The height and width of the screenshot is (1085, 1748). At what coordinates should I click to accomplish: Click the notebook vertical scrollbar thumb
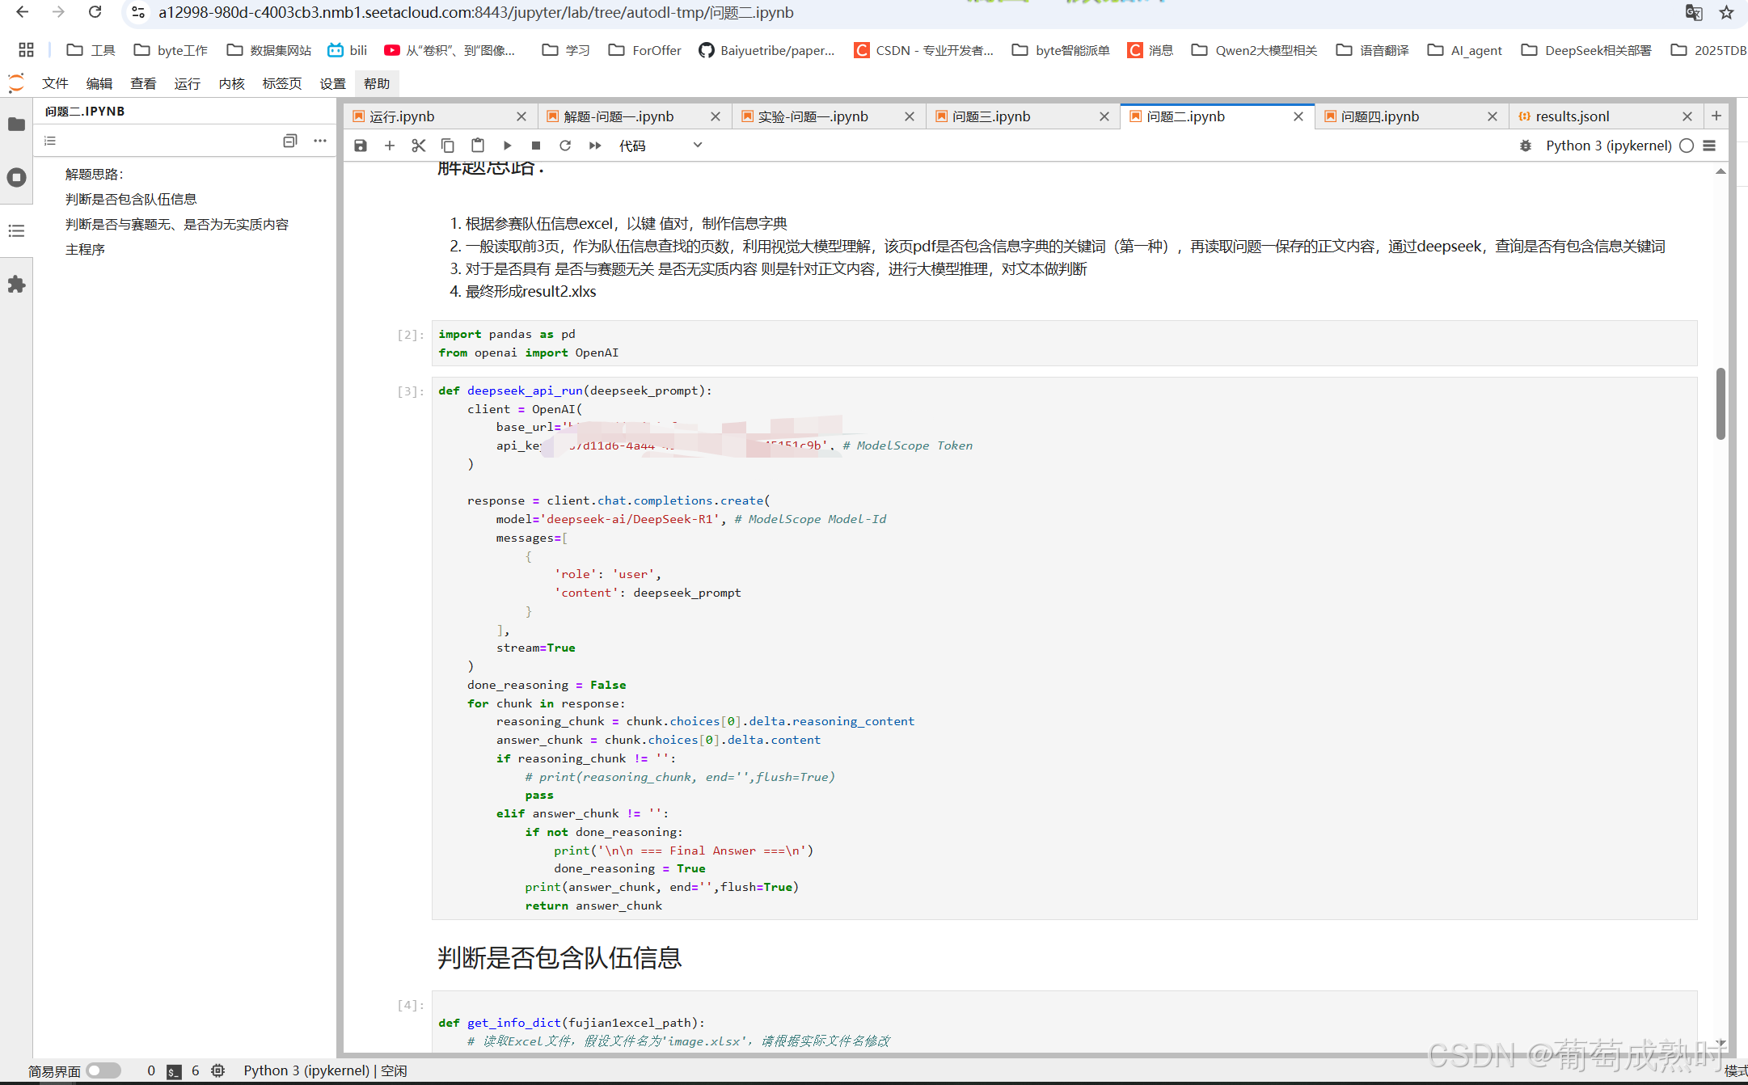tap(1721, 403)
